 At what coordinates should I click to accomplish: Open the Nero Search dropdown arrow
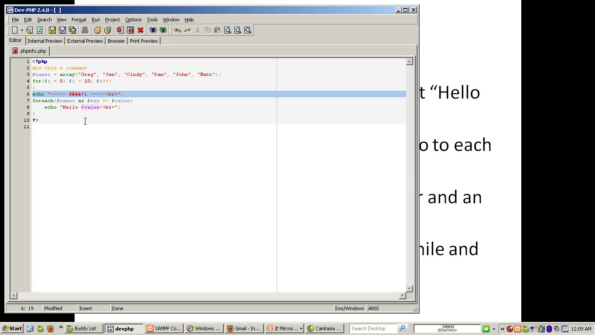[x=494, y=329]
